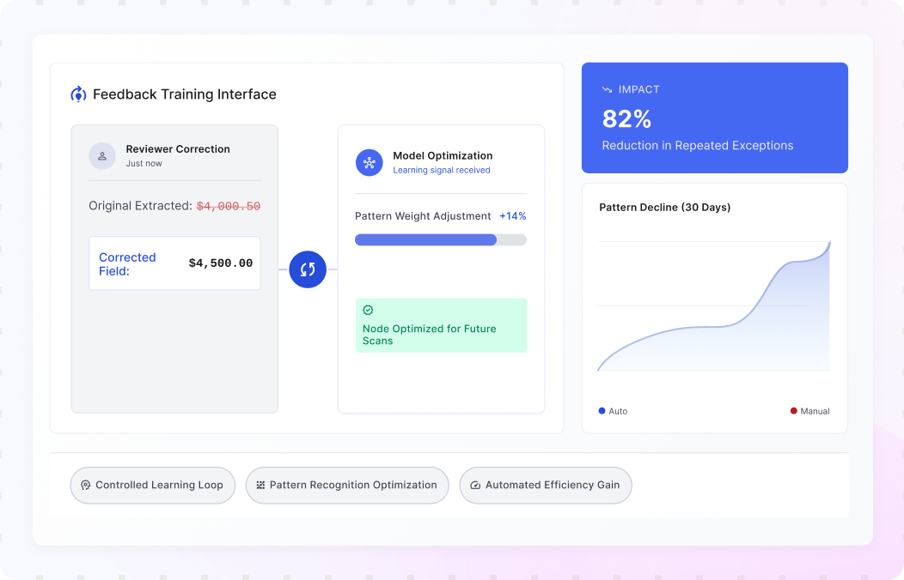Select the Pattern Recognition Optimization pill
The height and width of the screenshot is (580, 904).
click(347, 485)
